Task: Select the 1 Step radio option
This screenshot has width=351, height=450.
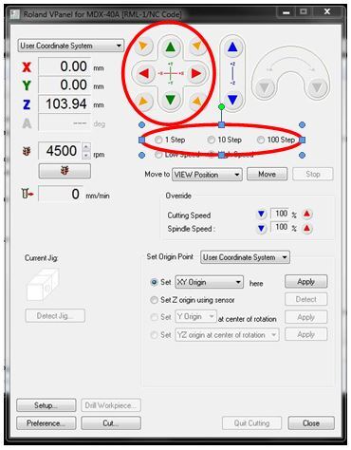Action: [170, 140]
